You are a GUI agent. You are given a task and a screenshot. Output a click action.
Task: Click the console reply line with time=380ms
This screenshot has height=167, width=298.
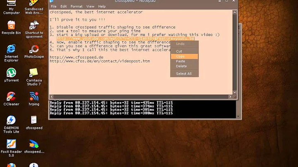pos(111,113)
